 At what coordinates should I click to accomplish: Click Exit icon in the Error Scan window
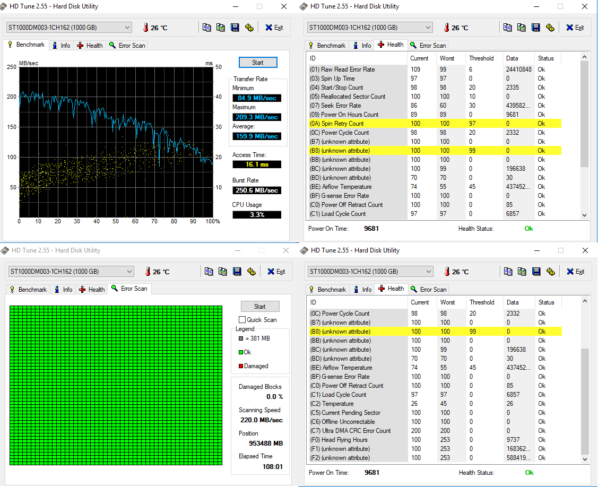[x=276, y=272]
